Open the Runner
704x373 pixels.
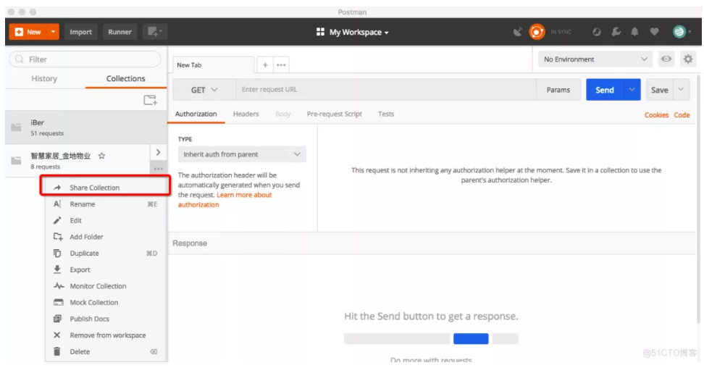[x=120, y=32]
